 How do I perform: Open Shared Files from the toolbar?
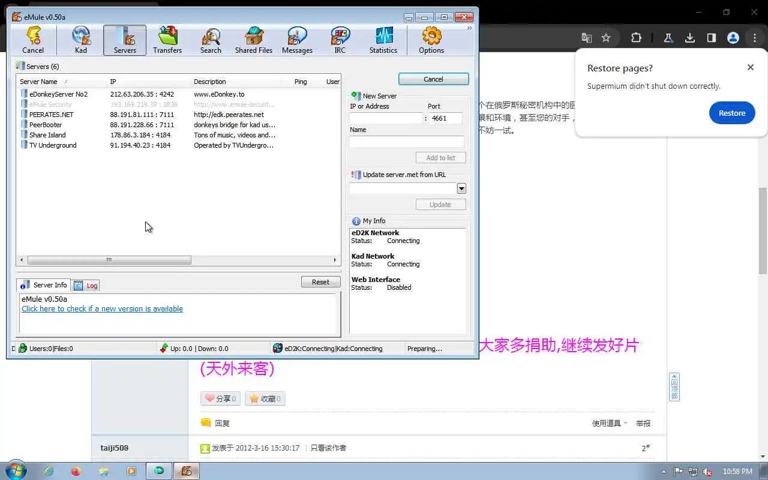tap(254, 40)
